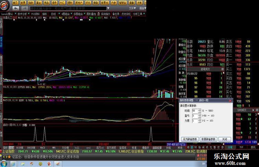259x167 pixels.
Task: Click the news ticker star icon
Action: click(x=9, y=157)
